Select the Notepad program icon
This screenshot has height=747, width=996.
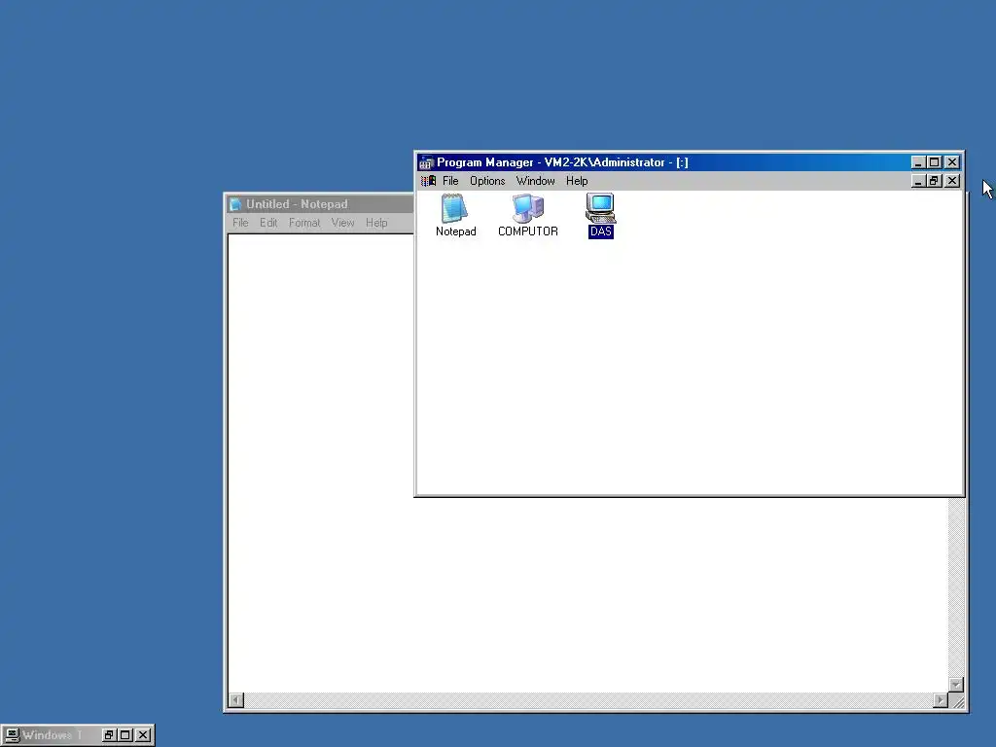click(455, 215)
